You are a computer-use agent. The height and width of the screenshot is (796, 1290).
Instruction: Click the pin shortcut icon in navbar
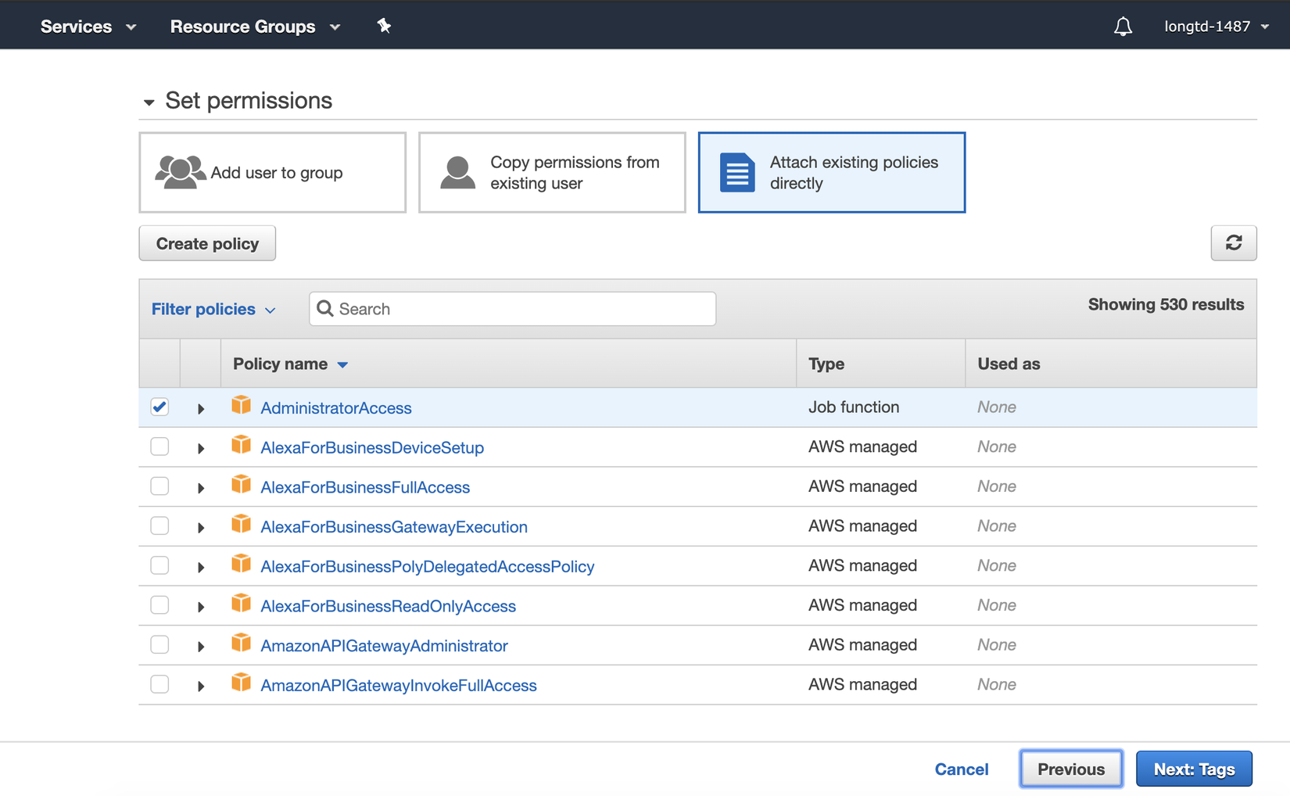coord(384,27)
